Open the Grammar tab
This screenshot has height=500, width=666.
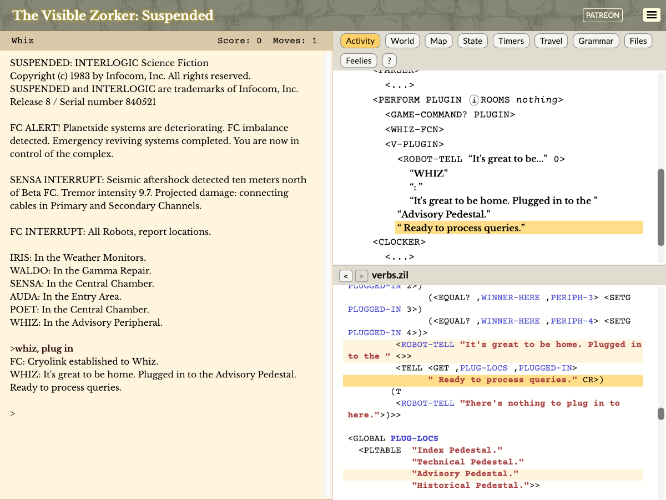[596, 41]
